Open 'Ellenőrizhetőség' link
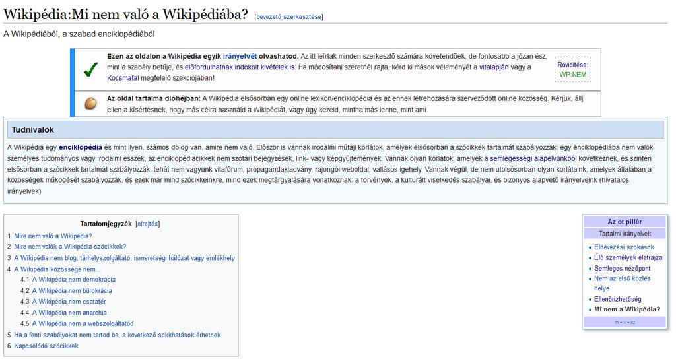Image resolution: width=676 pixels, height=359 pixels. click(617, 299)
